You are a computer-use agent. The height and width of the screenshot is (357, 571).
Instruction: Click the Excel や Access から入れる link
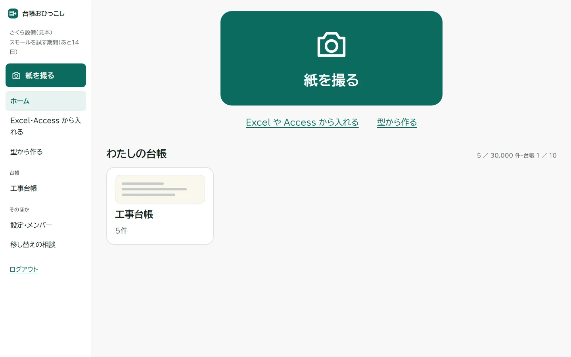(x=302, y=122)
